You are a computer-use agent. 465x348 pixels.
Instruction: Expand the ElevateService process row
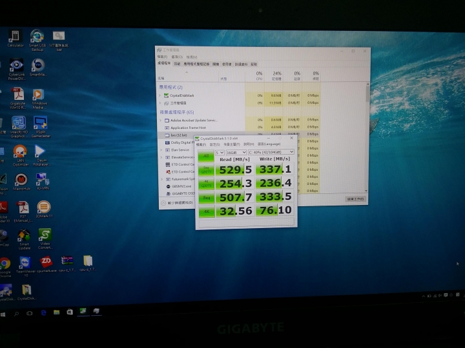[x=161, y=157]
